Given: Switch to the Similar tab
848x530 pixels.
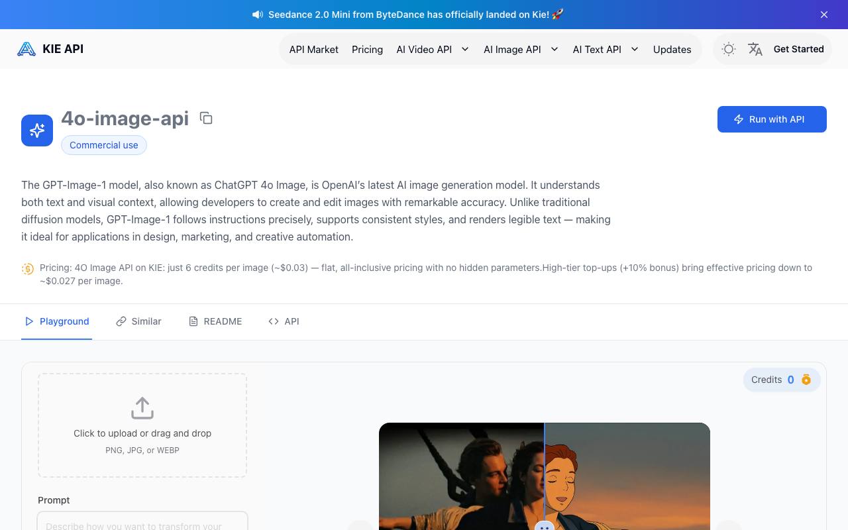Looking at the screenshot, I should [138, 321].
